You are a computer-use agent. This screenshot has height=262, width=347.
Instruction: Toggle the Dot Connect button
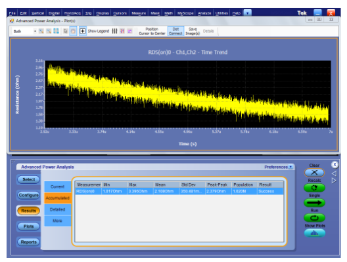175,31
